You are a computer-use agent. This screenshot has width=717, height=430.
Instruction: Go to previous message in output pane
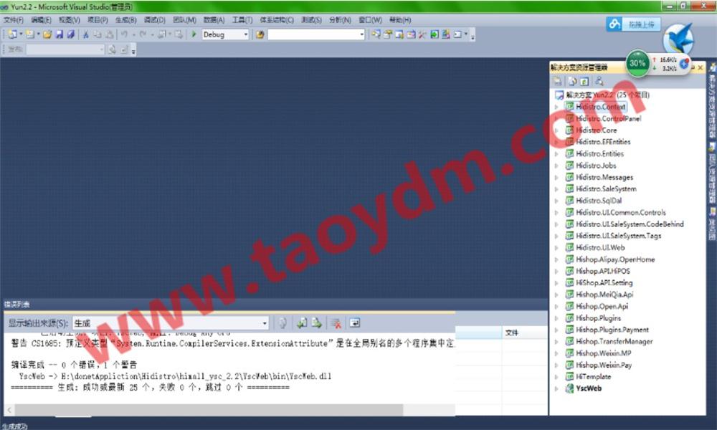pyautogui.click(x=301, y=323)
